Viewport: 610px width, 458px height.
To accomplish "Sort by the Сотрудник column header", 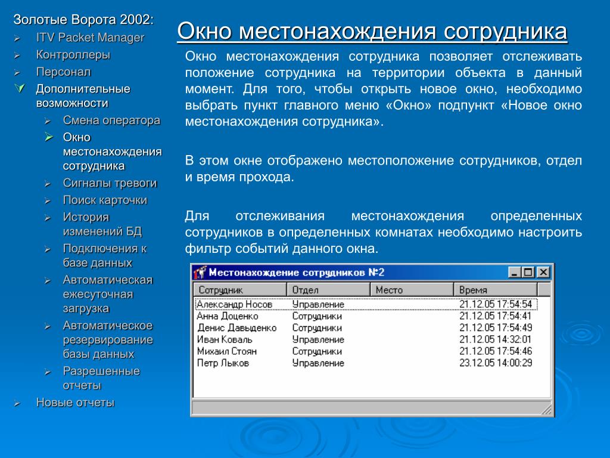I will point(240,290).
